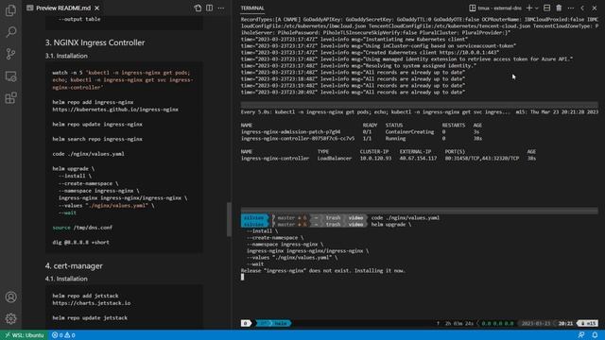Restore panel size with chevron icon

point(582,8)
